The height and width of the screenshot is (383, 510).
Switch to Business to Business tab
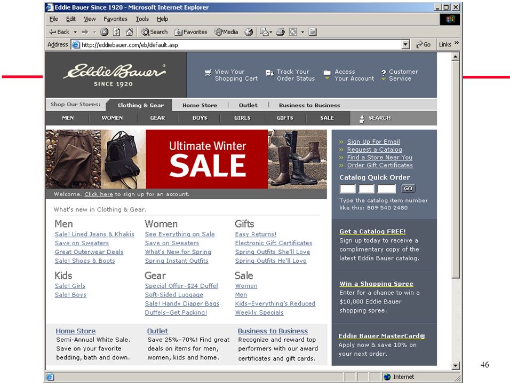pos(309,105)
